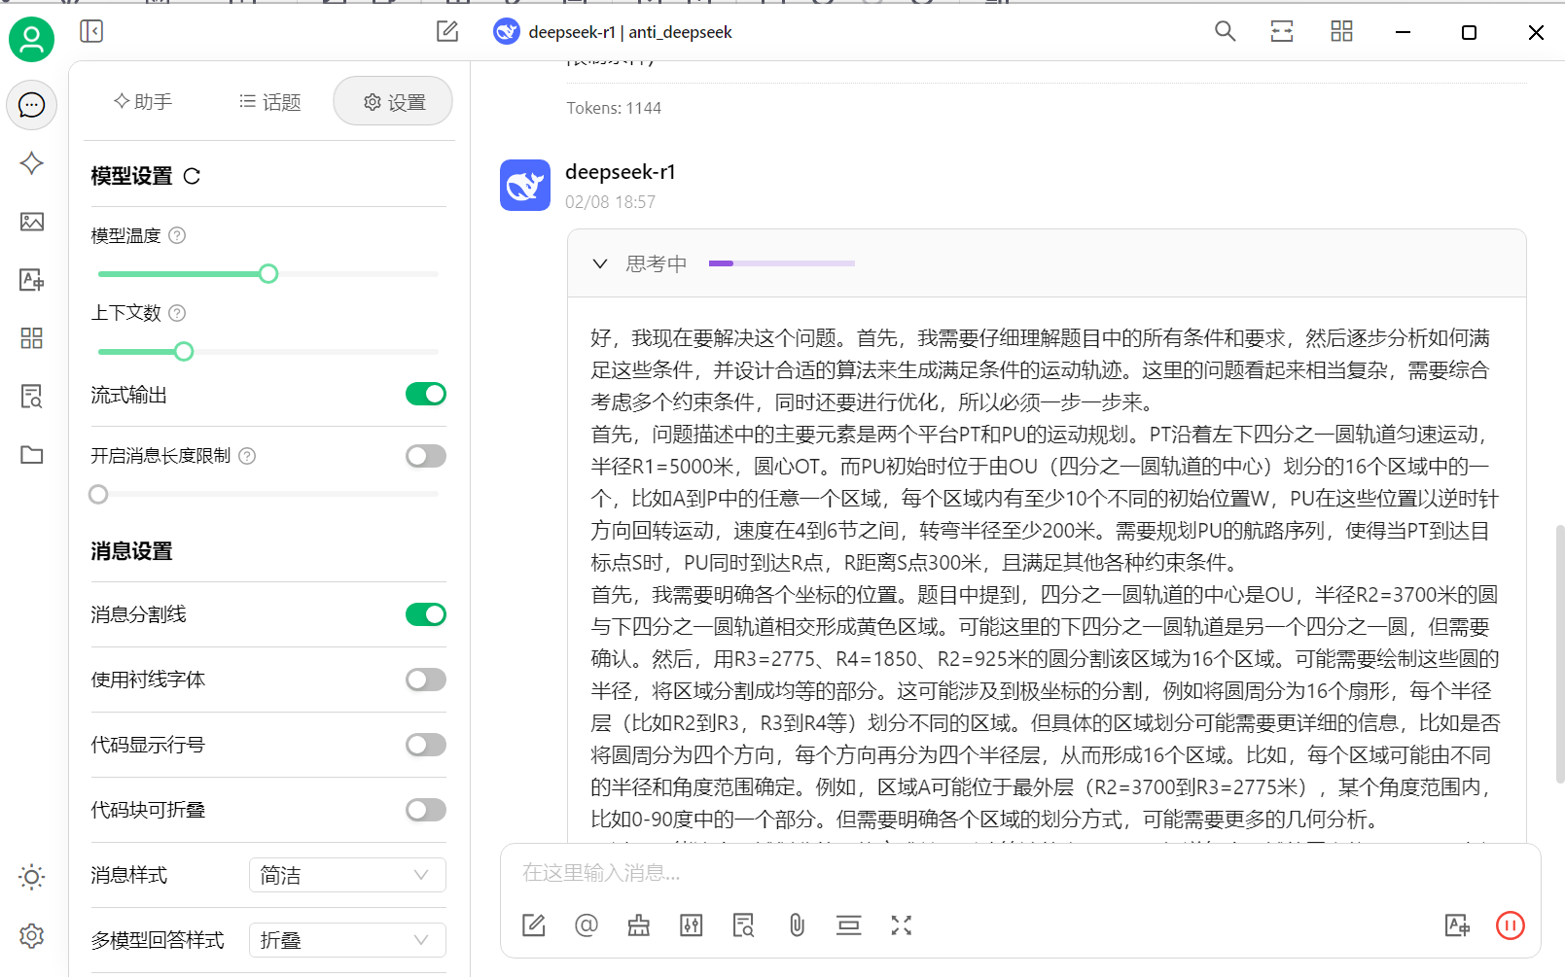Viewport: 1565px width, 977px height.
Task: Switch the theme with the sun icon
Action: 32,878
